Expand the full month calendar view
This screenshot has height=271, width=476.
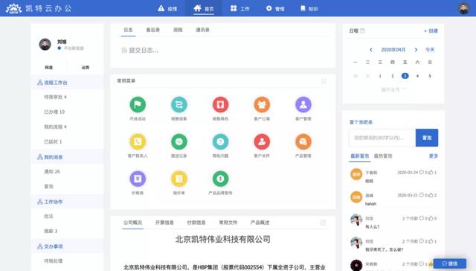pos(393,89)
